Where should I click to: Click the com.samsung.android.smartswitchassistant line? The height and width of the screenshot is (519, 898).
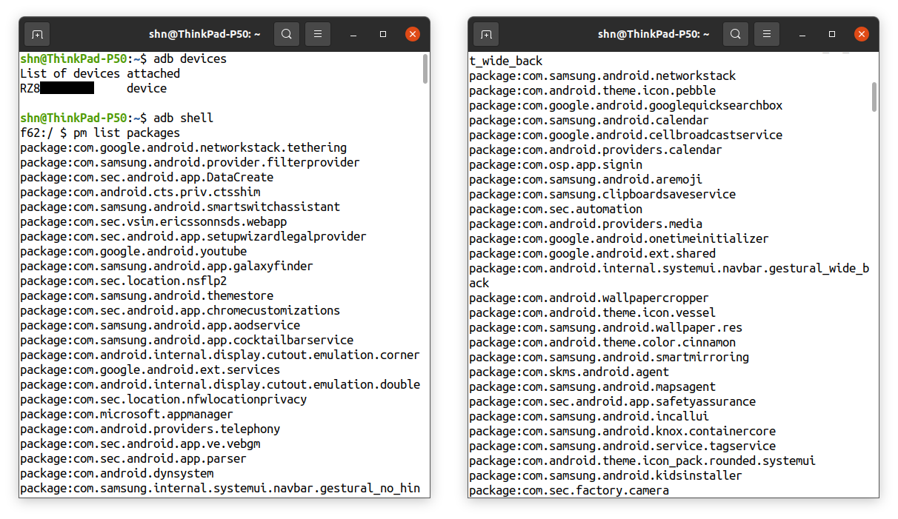point(180,207)
